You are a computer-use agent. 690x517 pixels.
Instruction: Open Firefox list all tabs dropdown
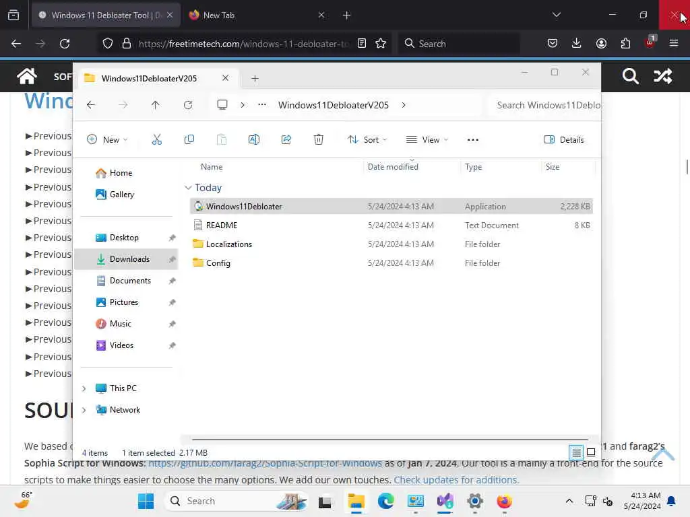click(x=556, y=15)
